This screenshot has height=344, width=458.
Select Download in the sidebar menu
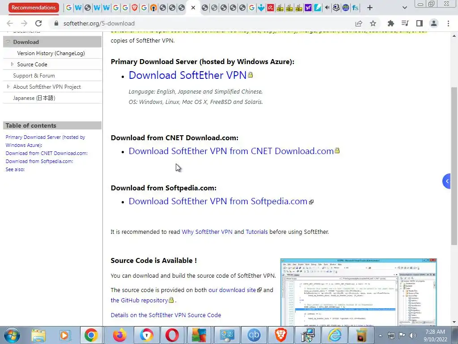point(26,42)
